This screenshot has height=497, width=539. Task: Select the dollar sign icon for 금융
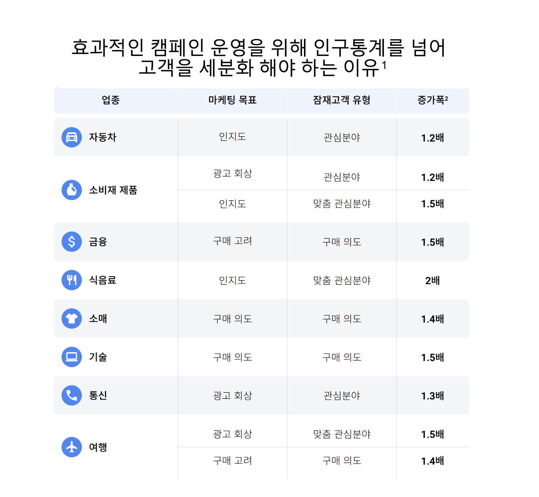click(72, 242)
